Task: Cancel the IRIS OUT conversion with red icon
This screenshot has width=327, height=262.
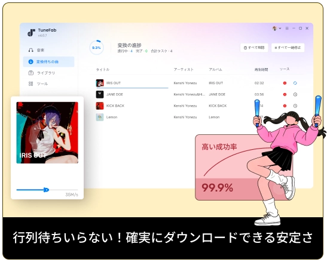Action: [x=285, y=83]
